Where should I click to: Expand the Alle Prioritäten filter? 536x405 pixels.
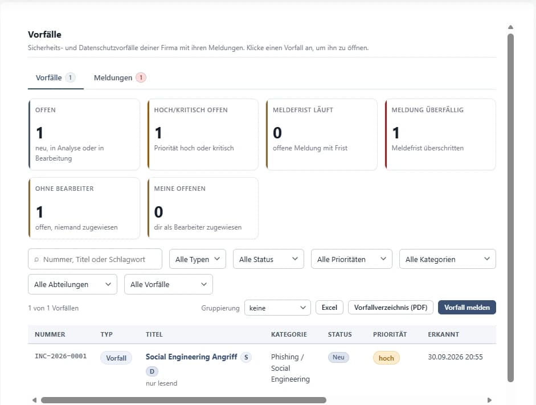(351, 259)
